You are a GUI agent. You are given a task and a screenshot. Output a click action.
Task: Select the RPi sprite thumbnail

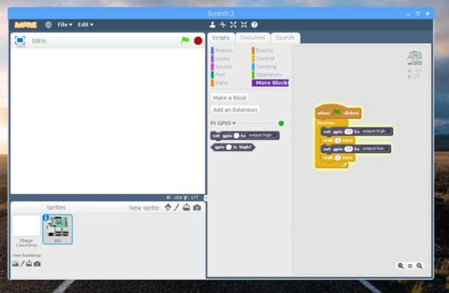click(58, 229)
